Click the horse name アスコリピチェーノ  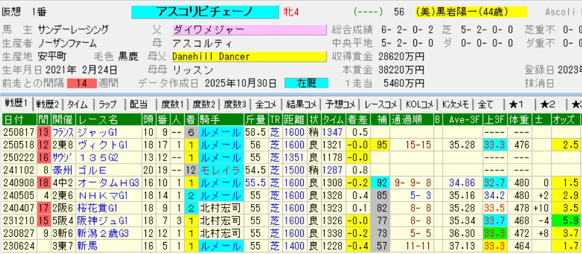pyautogui.click(x=204, y=12)
